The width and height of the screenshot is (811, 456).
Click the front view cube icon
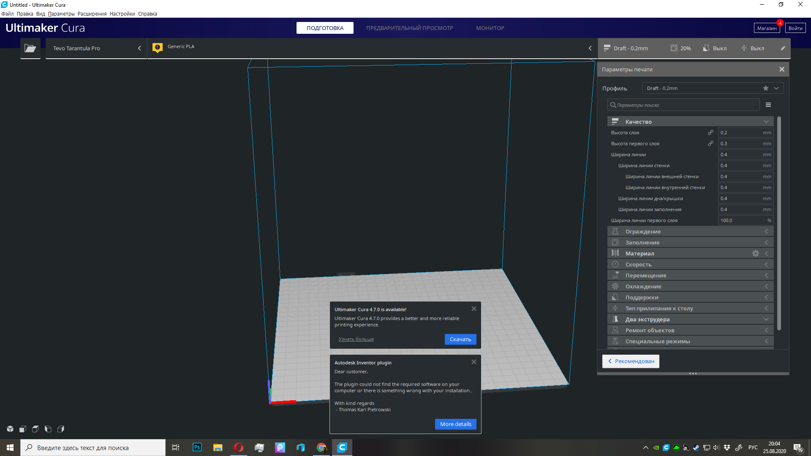(23, 429)
